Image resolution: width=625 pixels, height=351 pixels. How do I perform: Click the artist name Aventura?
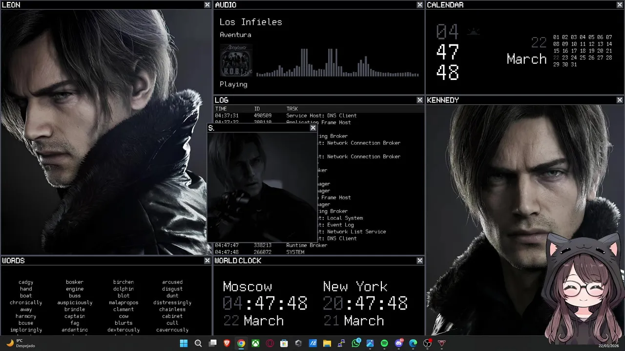point(235,35)
